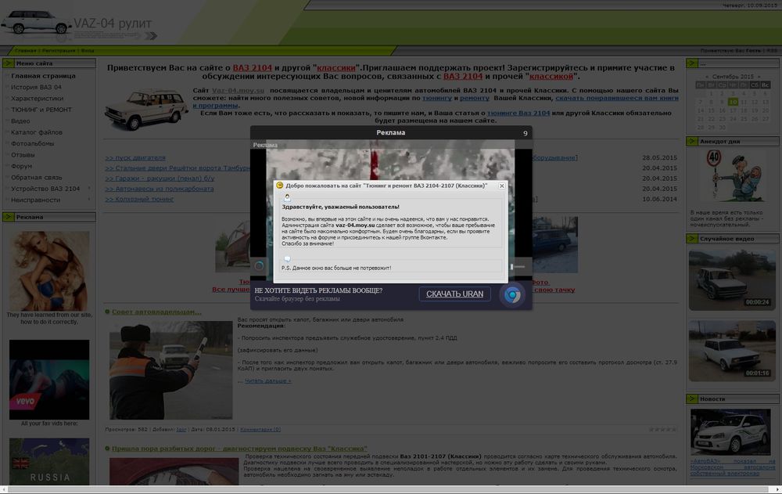This screenshot has height=494, width=782.
Task: Click the Uran browser logo icon
Action: pyautogui.click(x=511, y=294)
